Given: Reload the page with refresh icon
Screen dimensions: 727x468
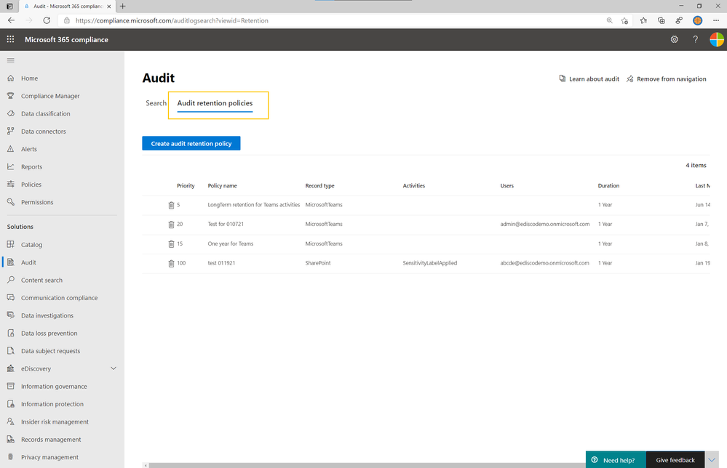Looking at the screenshot, I should point(47,20).
